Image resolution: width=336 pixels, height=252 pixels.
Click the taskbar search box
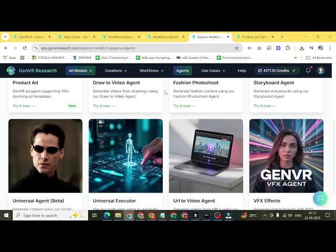[x=50, y=215]
